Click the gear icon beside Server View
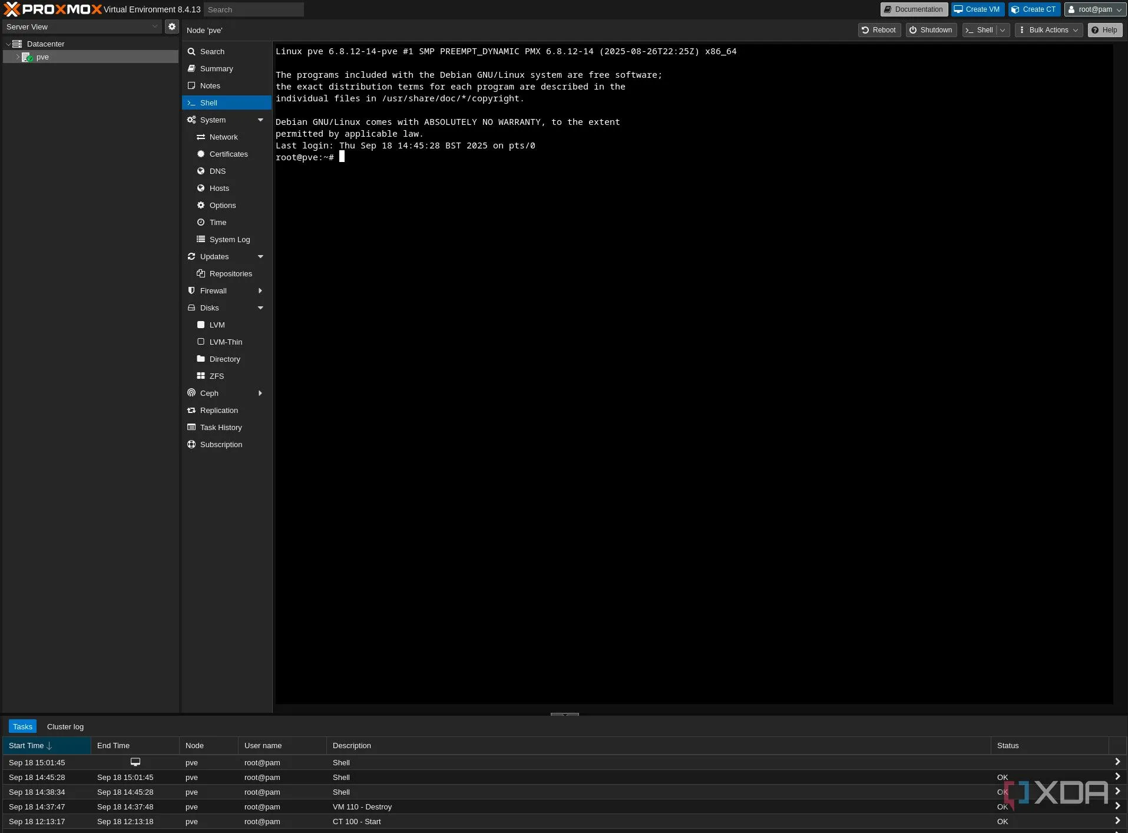The image size is (1128, 833). coord(171,27)
